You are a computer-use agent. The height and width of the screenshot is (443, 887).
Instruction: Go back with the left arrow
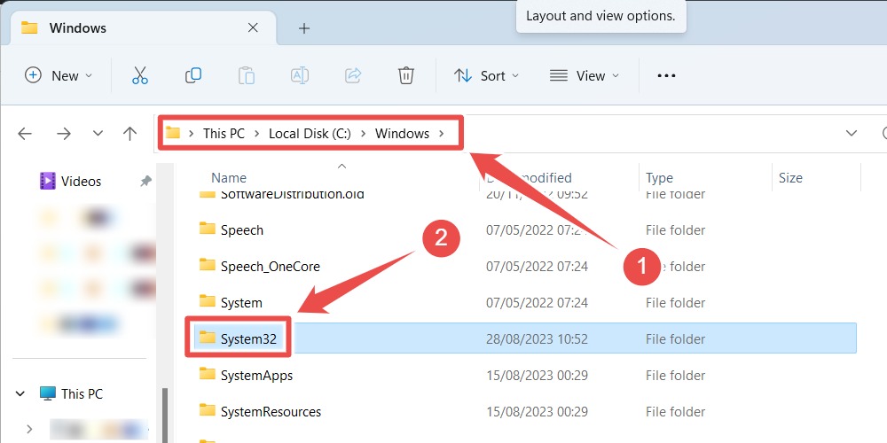click(x=25, y=134)
